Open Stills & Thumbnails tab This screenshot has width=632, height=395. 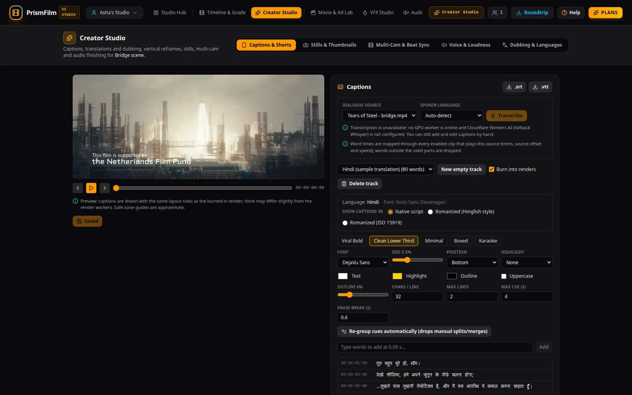coord(329,45)
